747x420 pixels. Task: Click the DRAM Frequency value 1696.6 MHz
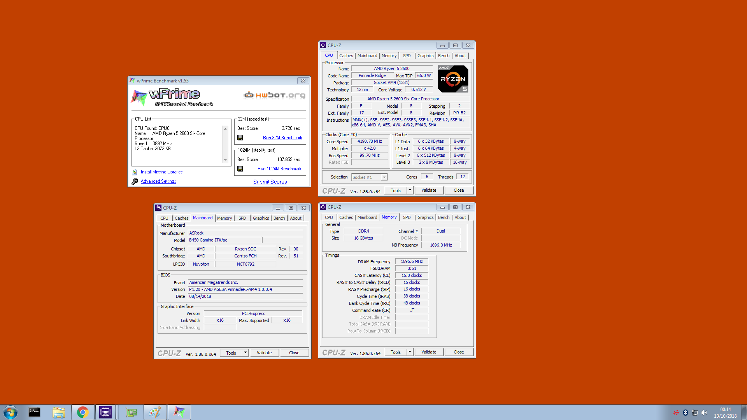pyautogui.click(x=412, y=262)
